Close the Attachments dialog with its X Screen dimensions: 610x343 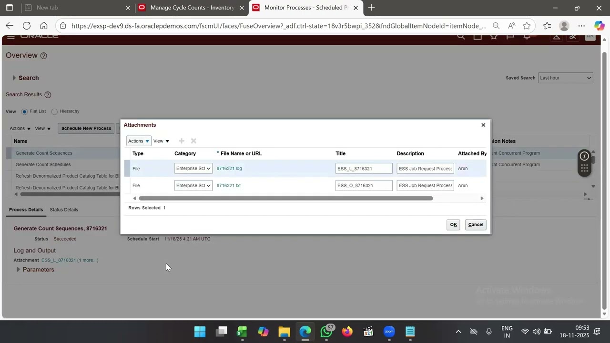coord(483,125)
